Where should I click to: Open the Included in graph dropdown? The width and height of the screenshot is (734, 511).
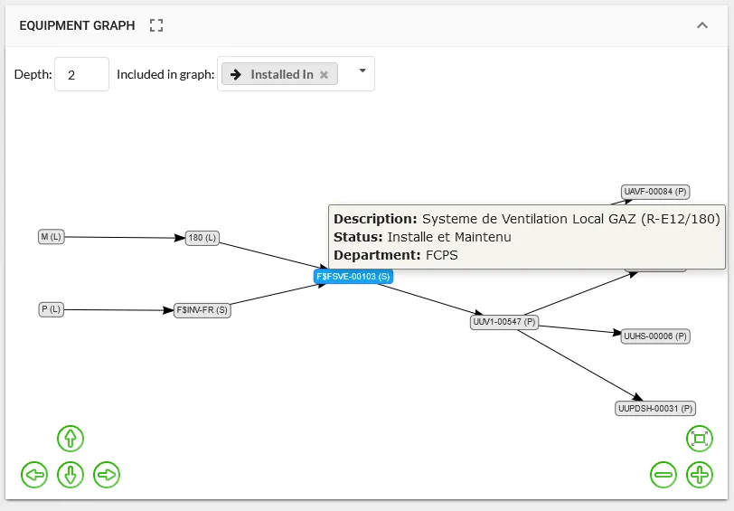(362, 71)
